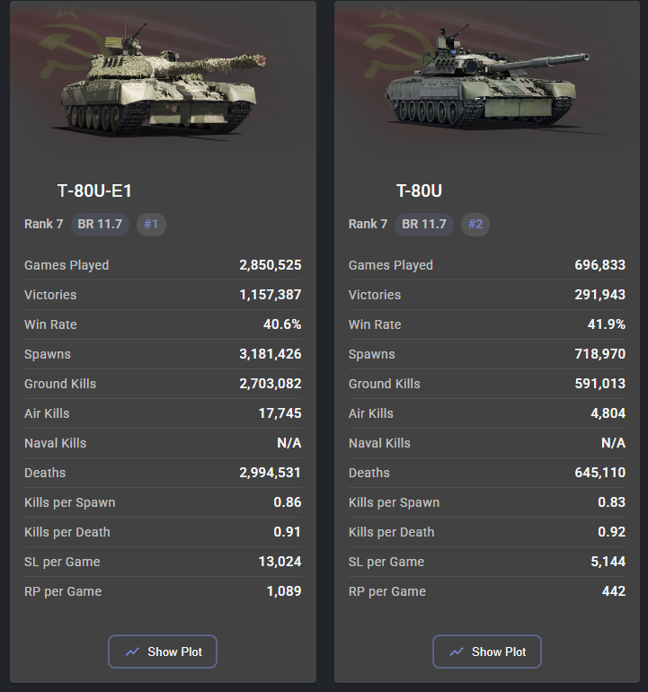Show the plot for the T-80U
This screenshot has width=648, height=692.
coord(486,652)
